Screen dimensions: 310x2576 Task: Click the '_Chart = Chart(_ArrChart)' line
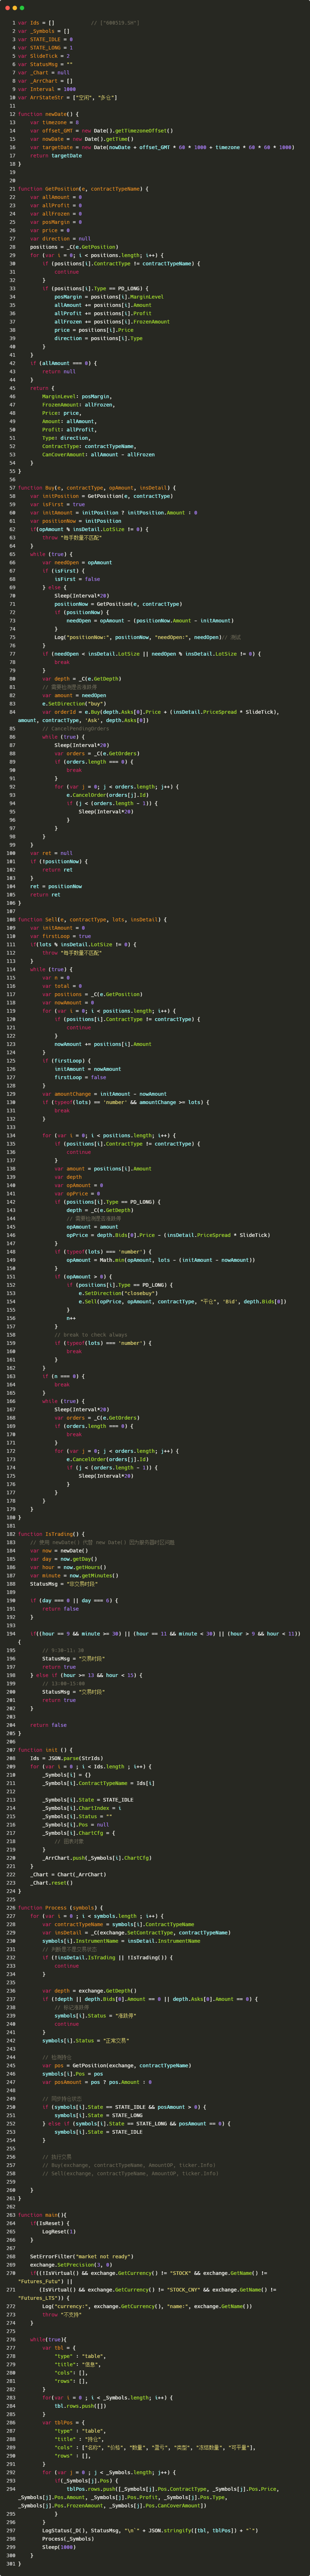(68, 1874)
